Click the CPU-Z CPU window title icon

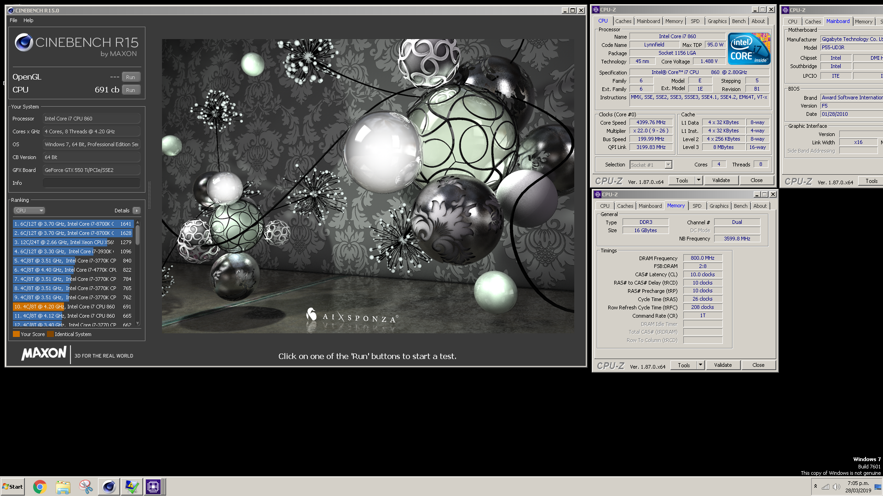596,10
